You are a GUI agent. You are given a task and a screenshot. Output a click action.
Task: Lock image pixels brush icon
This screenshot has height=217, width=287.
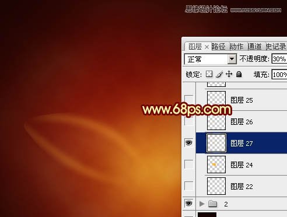(219, 74)
